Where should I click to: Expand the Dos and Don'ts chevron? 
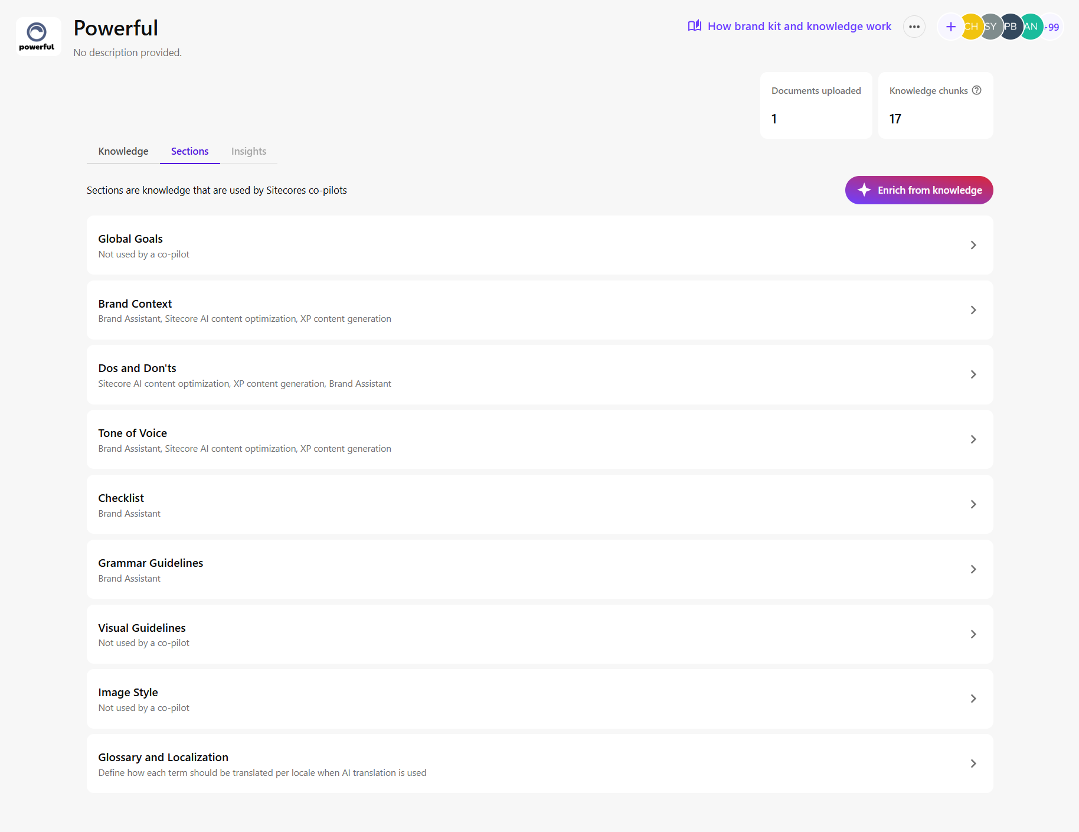pos(973,374)
